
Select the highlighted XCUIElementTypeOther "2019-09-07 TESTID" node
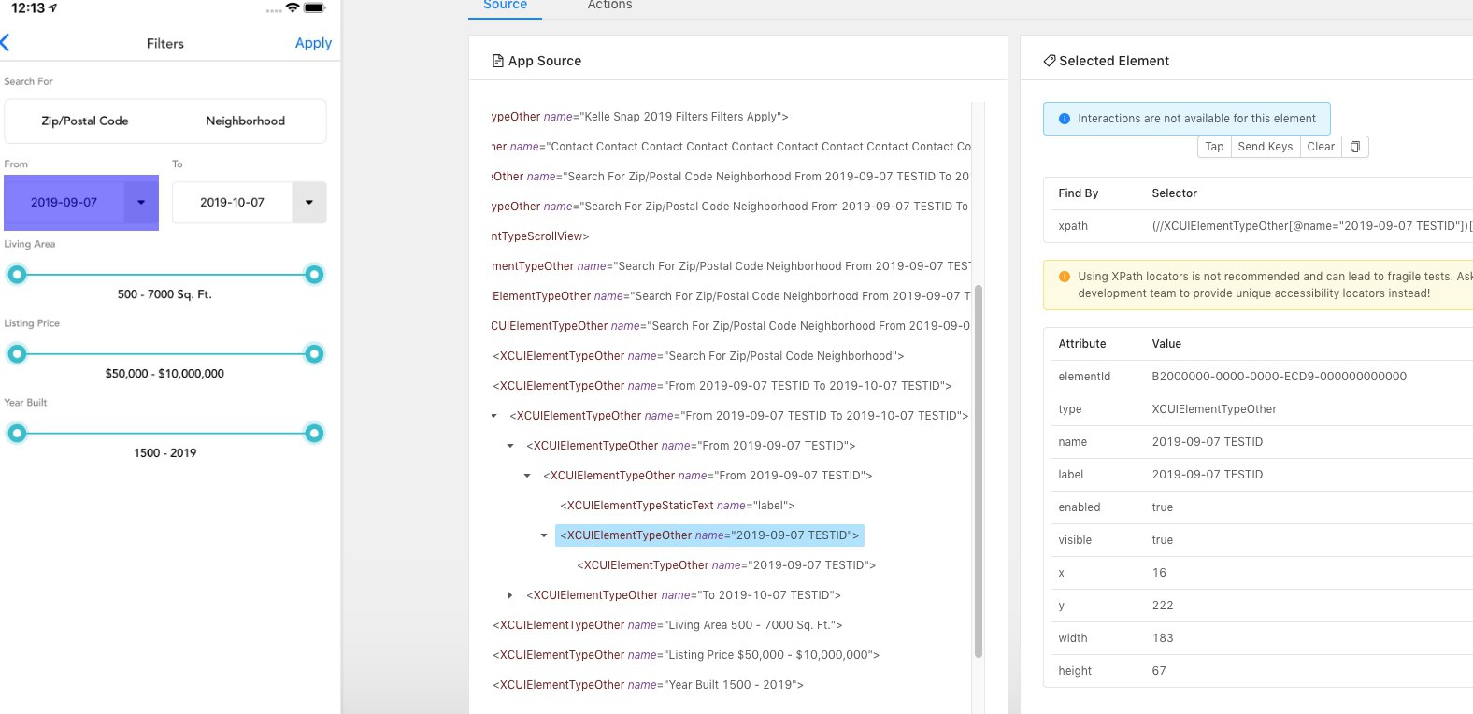point(709,535)
